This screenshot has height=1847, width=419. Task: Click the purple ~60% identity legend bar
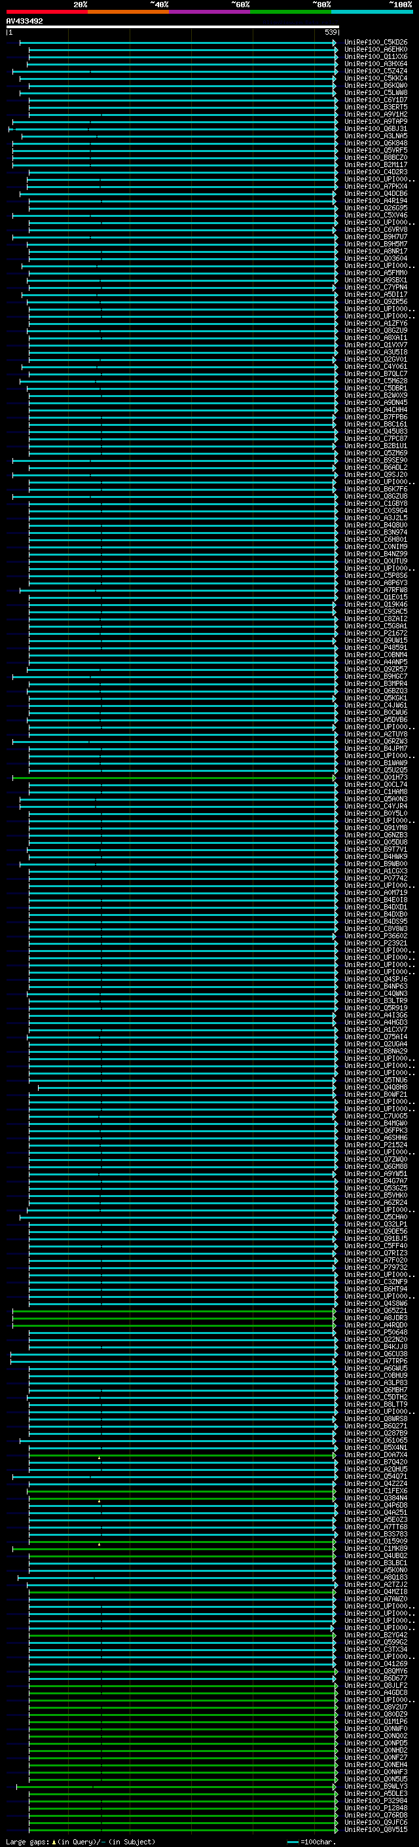(x=210, y=12)
